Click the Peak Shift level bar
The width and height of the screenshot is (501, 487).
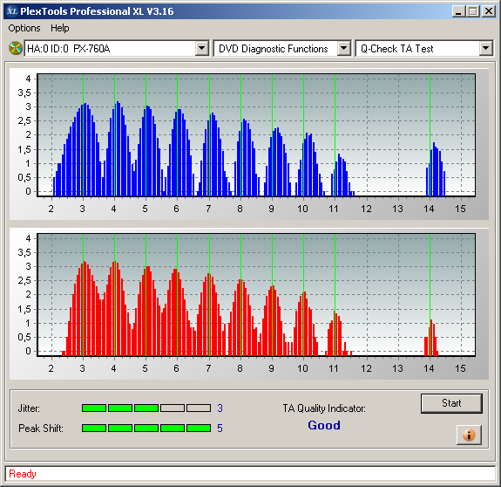[146, 429]
